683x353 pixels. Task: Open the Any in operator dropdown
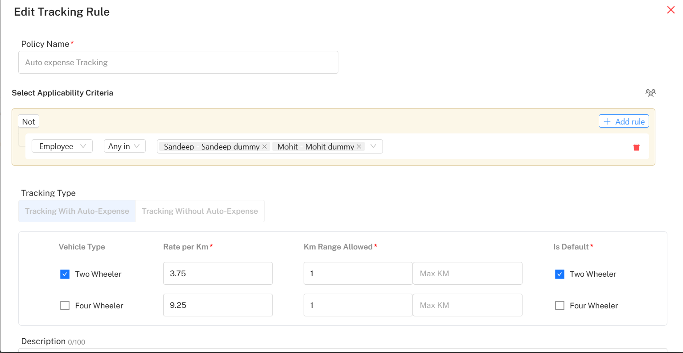click(124, 146)
